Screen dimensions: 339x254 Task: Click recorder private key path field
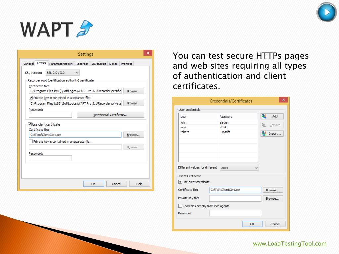(75, 103)
